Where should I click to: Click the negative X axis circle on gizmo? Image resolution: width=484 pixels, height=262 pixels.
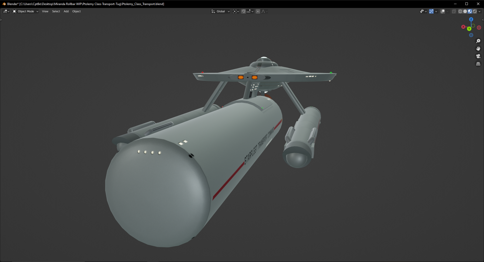(479, 28)
